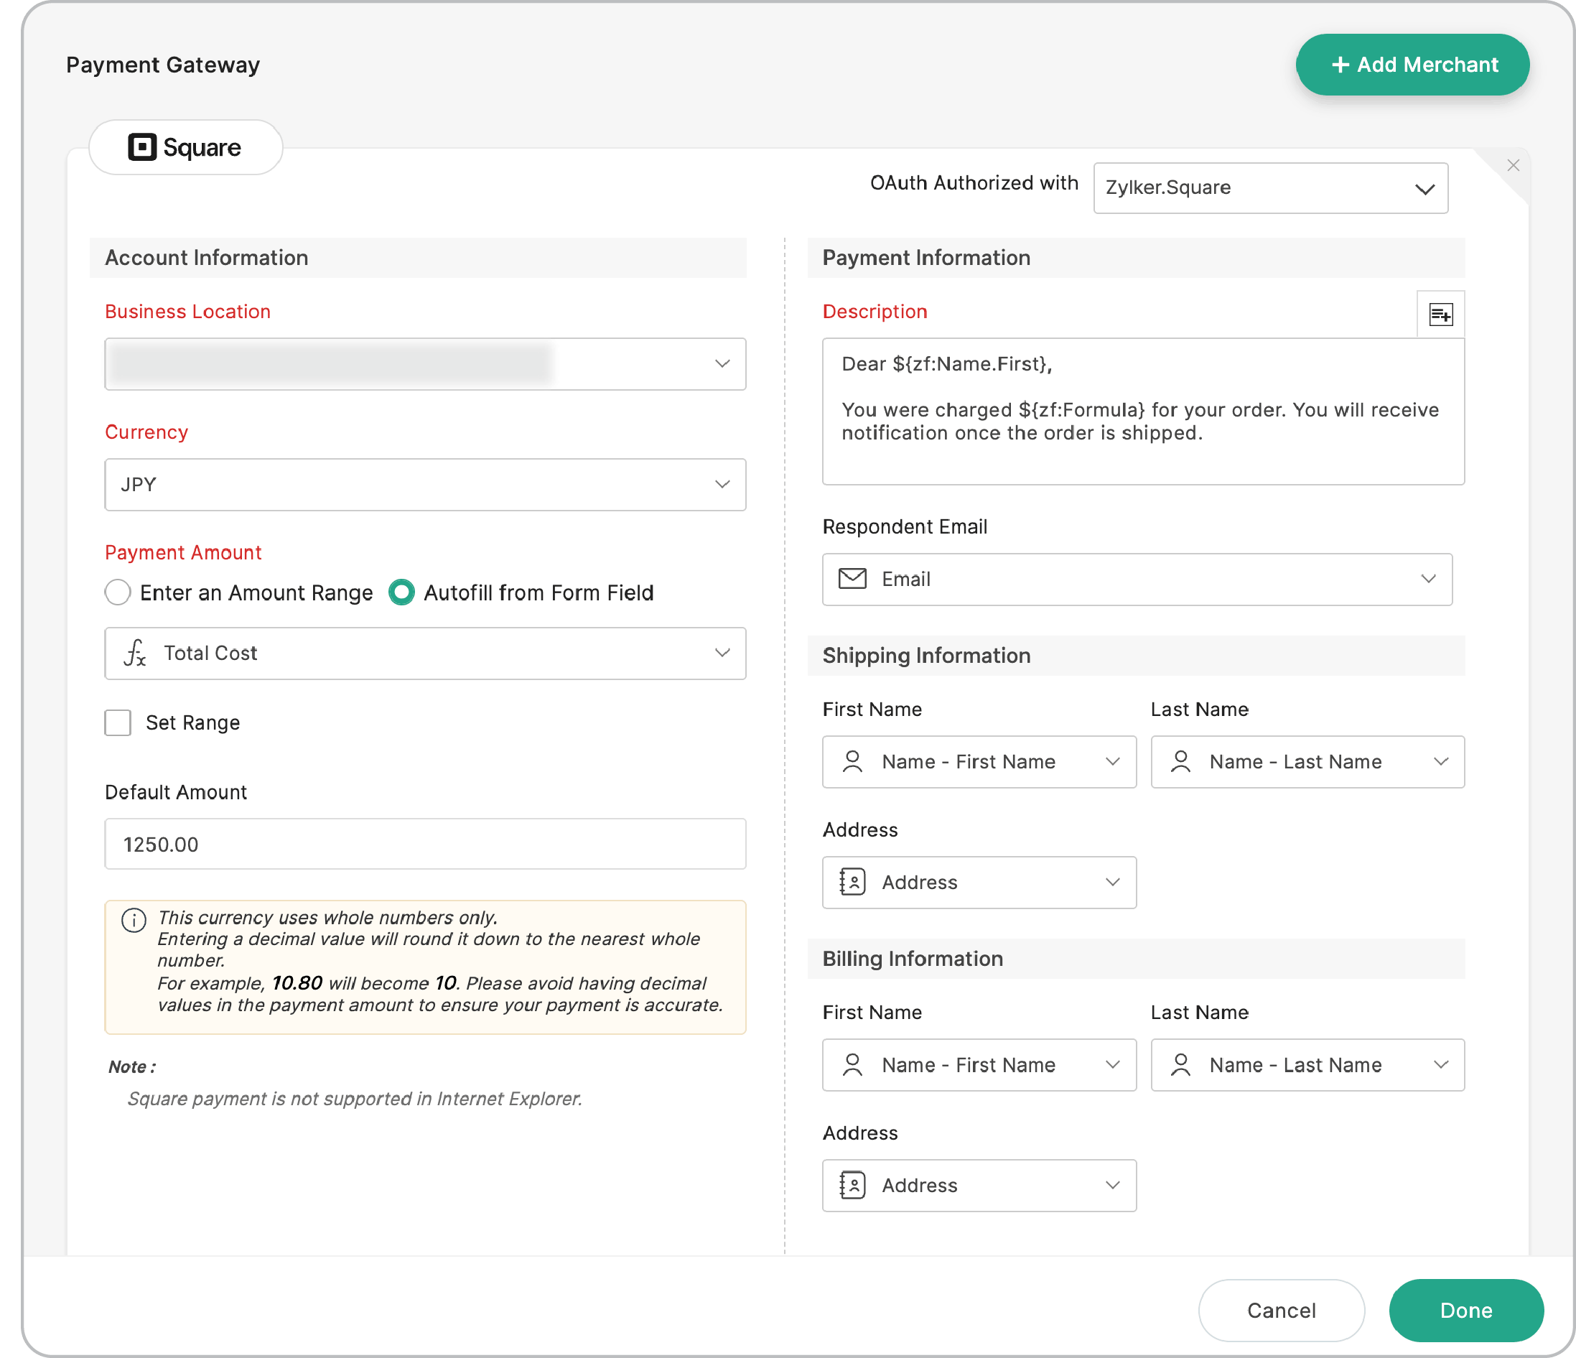The image size is (1576, 1358).
Task: Click the Cancel button
Action: pos(1281,1310)
